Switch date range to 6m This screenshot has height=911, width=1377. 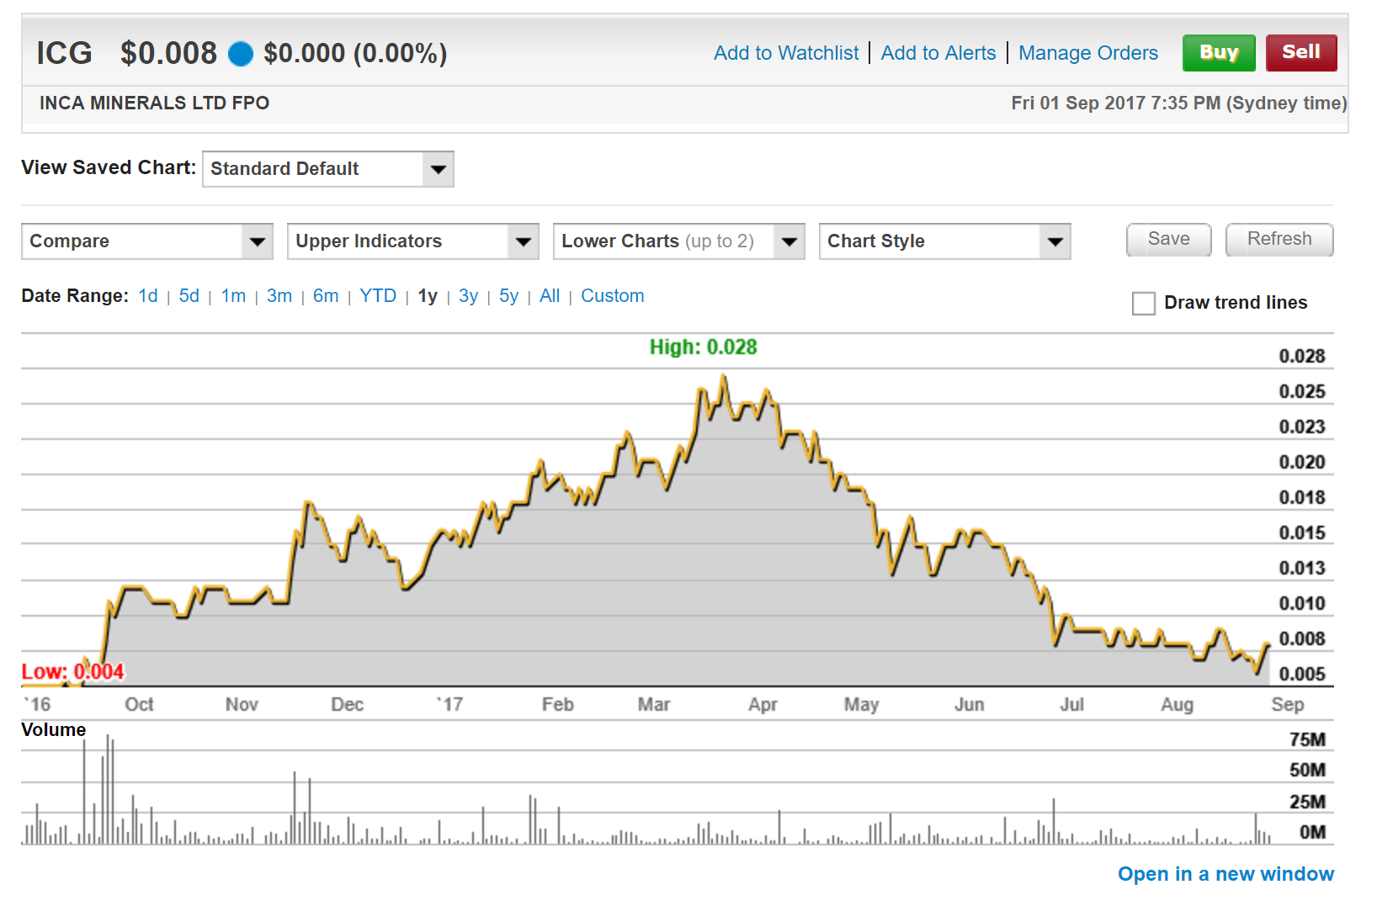(x=326, y=296)
